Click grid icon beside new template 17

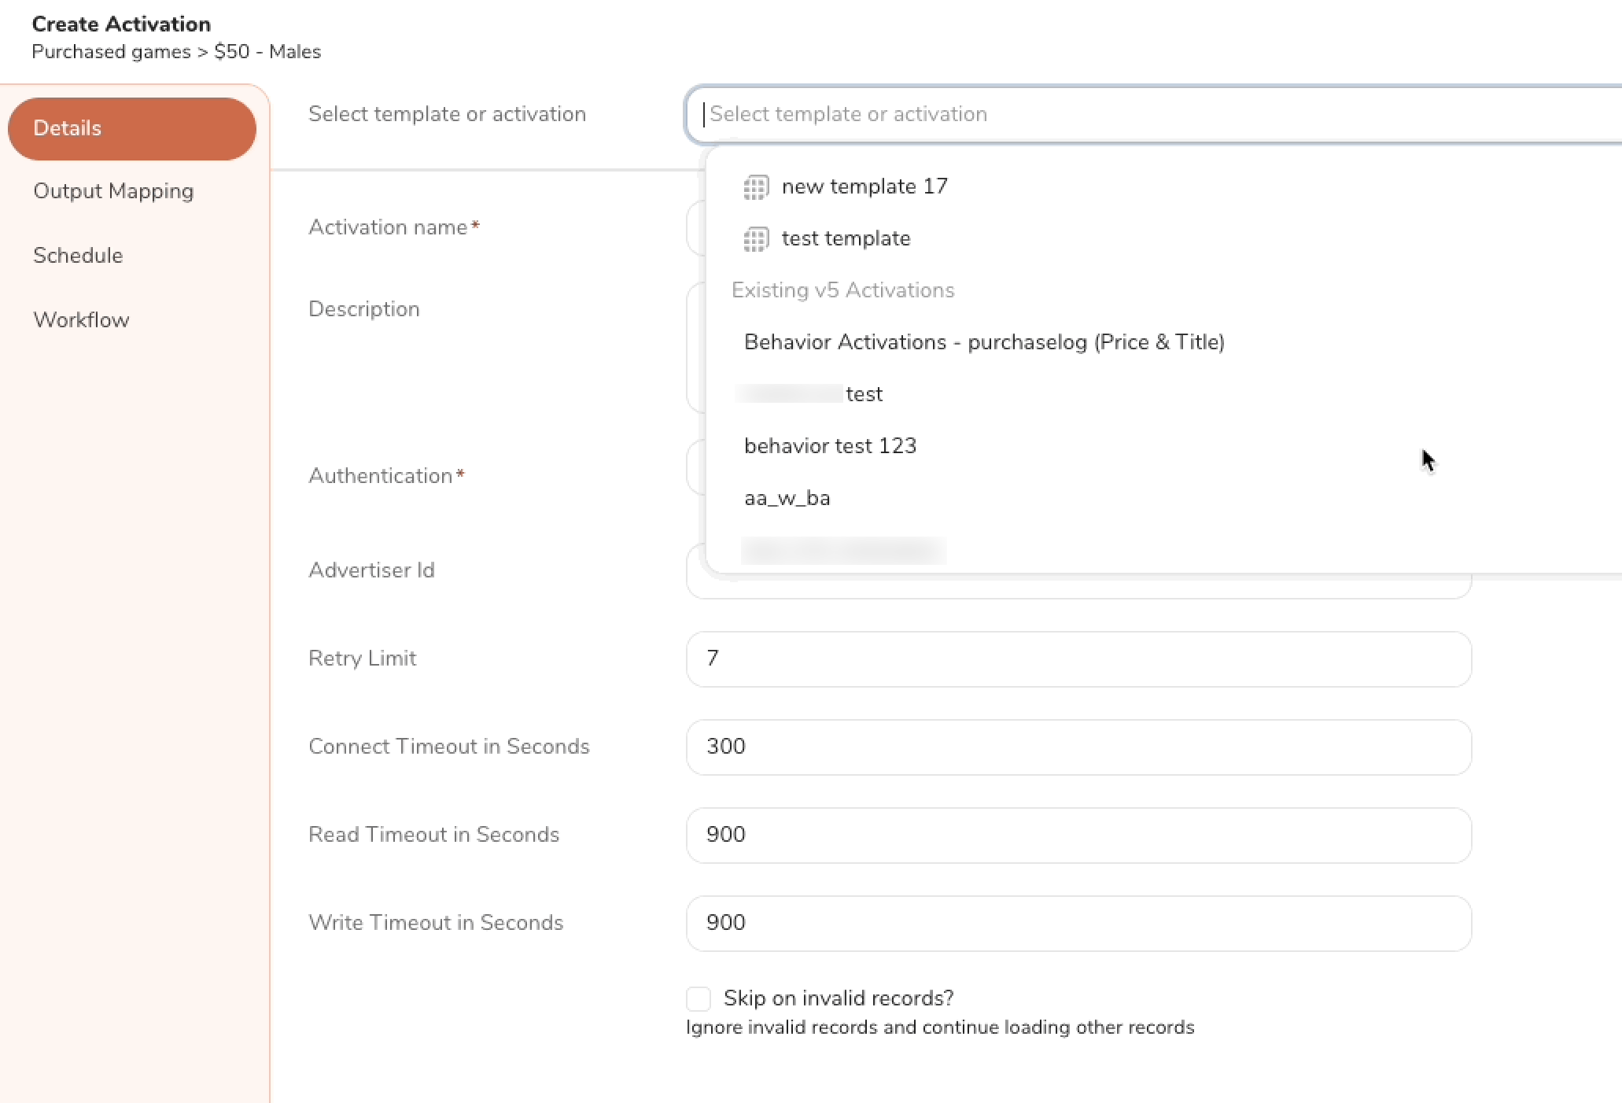tap(755, 187)
